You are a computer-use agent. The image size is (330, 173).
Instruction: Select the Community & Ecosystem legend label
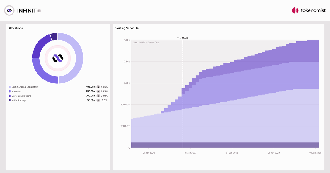25,87
